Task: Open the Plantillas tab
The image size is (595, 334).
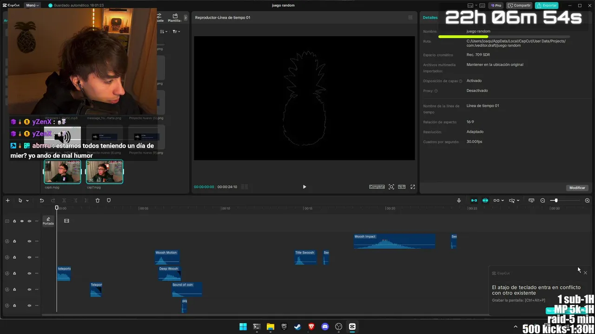Action: pos(175,18)
